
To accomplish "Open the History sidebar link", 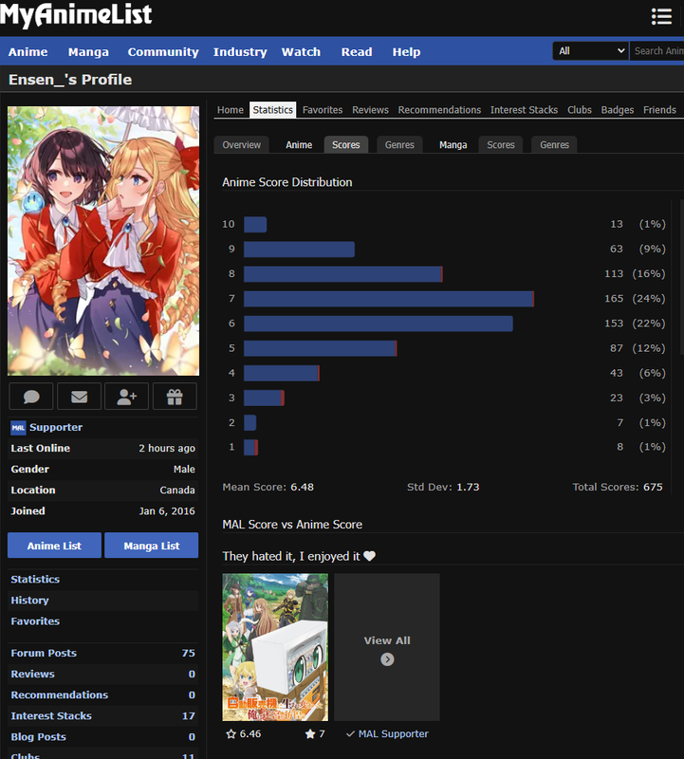I will [30, 601].
